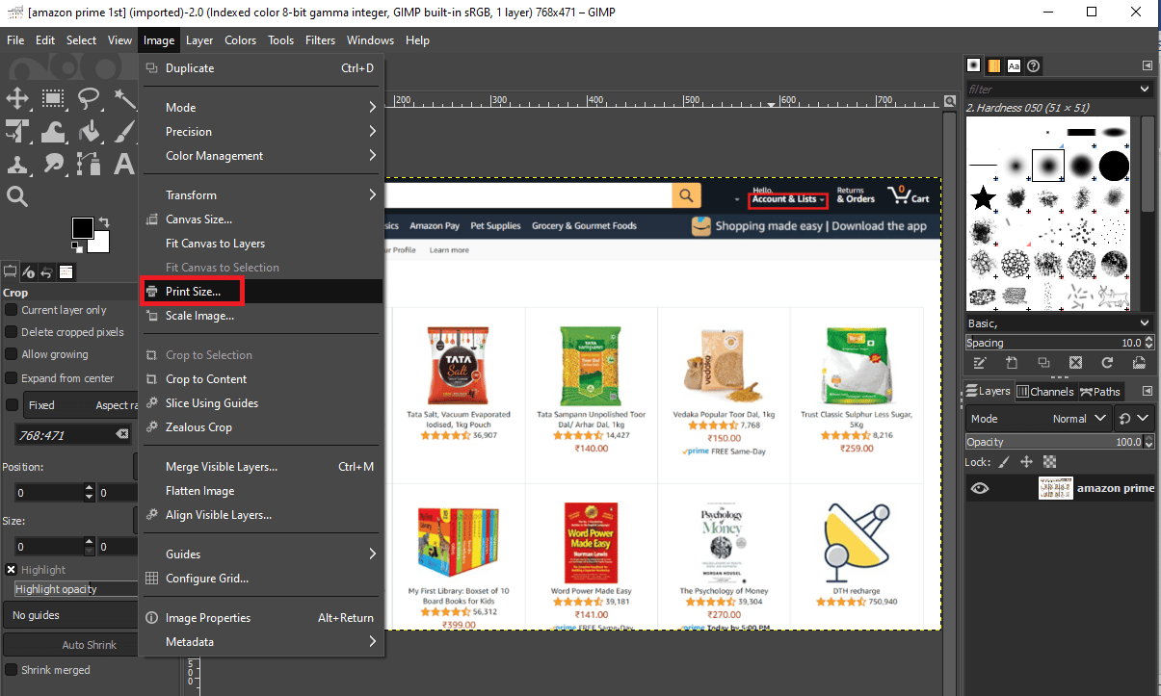Open the Images tab in toolbox dock

pyautogui.click(x=66, y=272)
